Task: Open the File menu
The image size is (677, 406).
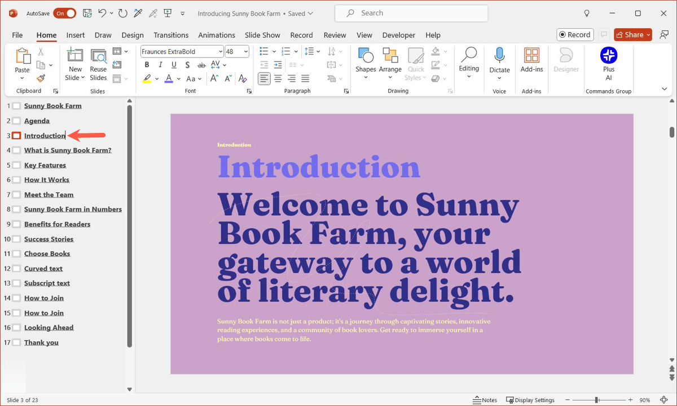Action: point(17,35)
